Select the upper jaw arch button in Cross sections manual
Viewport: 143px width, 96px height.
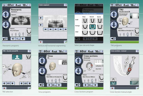[x=113, y=80]
